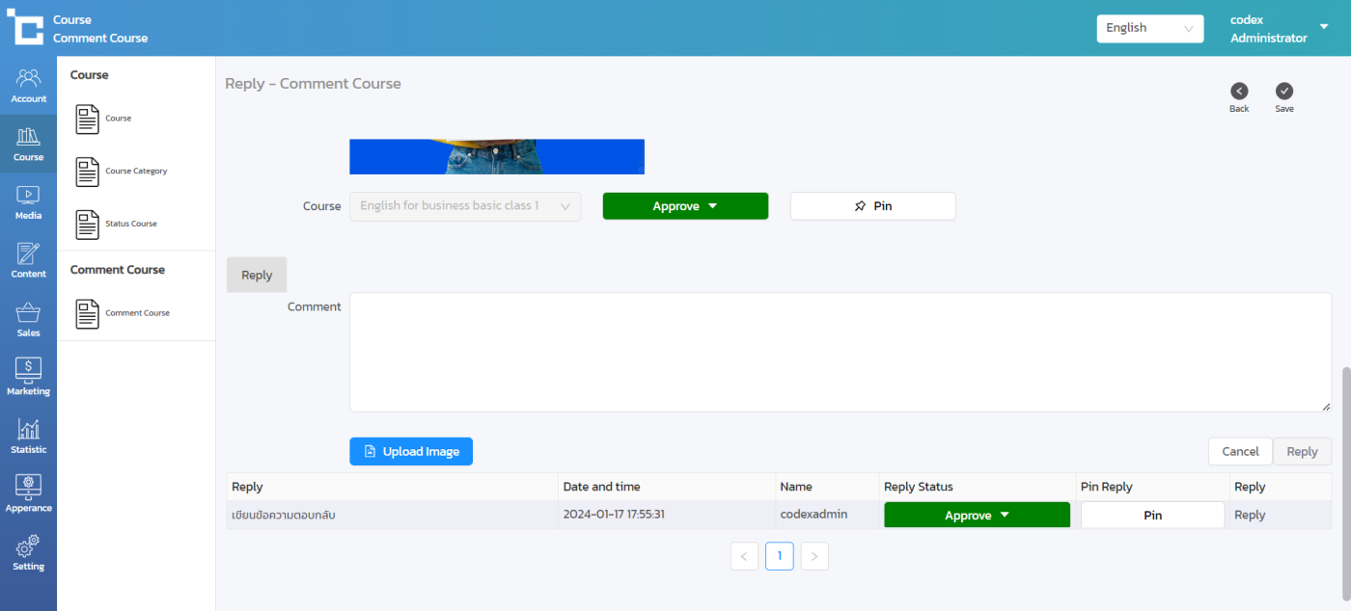Open the codex Administrator user menu
Screen dimensions: 1351x611
(1279, 28)
